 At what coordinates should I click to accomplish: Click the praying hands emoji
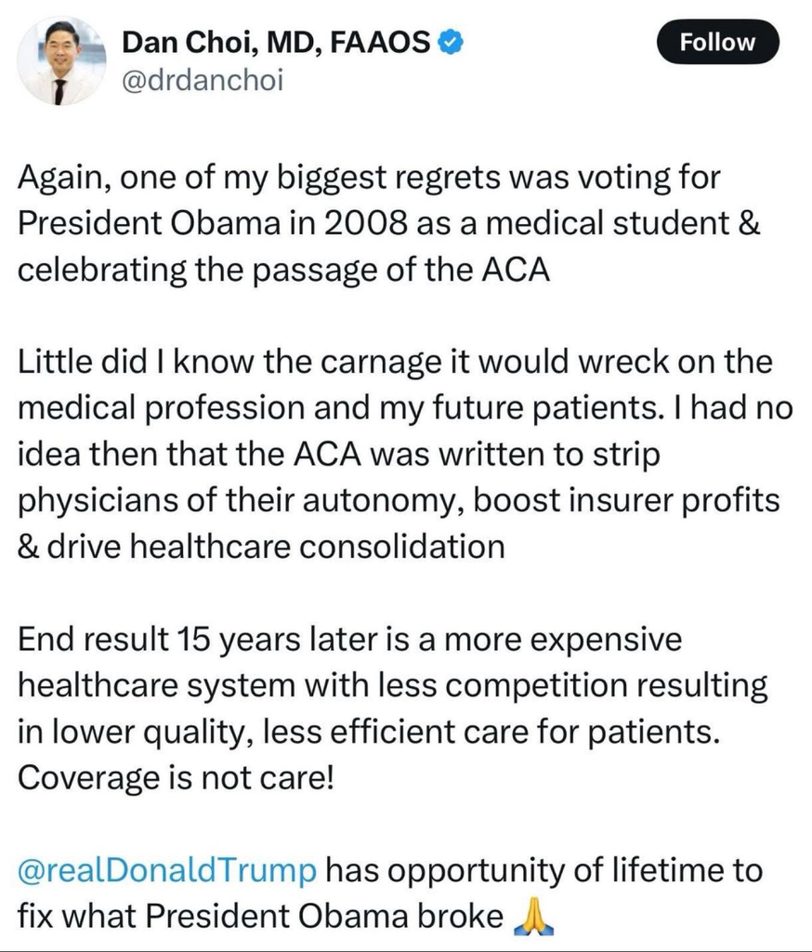(x=533, y=917)
